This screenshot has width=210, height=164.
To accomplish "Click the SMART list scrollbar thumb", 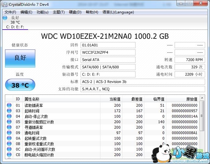I will coord(202,116).
